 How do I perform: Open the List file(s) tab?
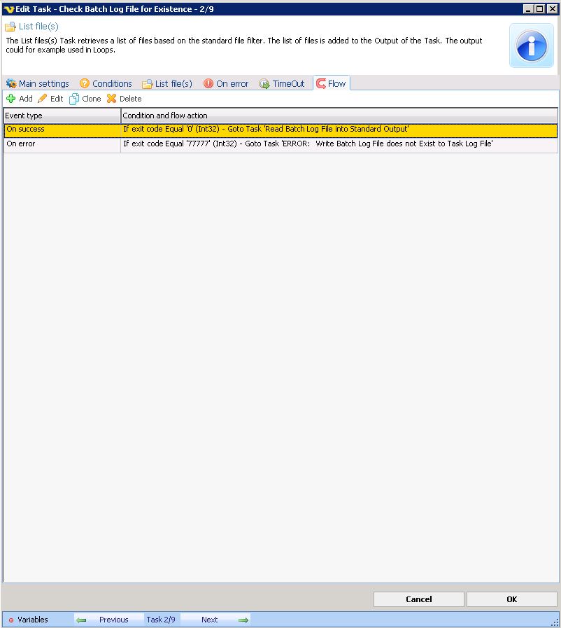(167, 83)
